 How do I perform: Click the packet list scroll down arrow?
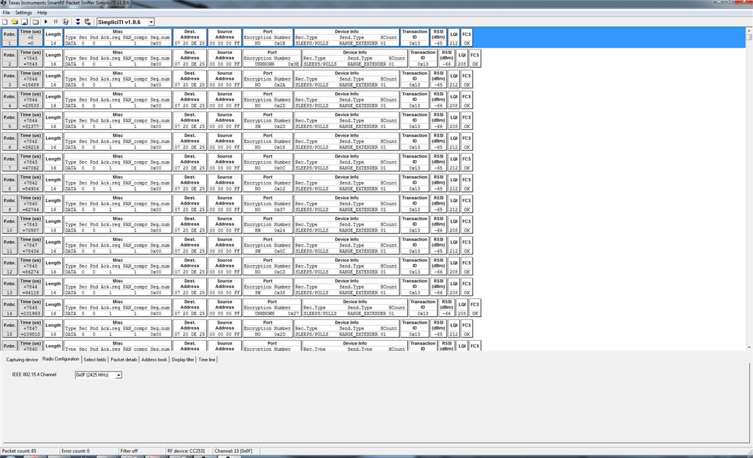(x=749, y=347)
